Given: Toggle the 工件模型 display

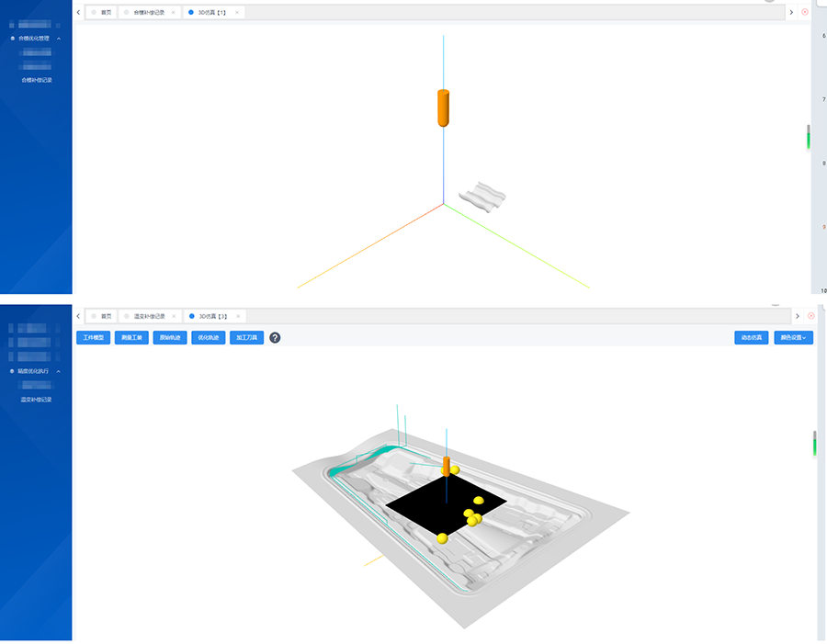Looking at the screenshot, I should [x=94, y=338].
